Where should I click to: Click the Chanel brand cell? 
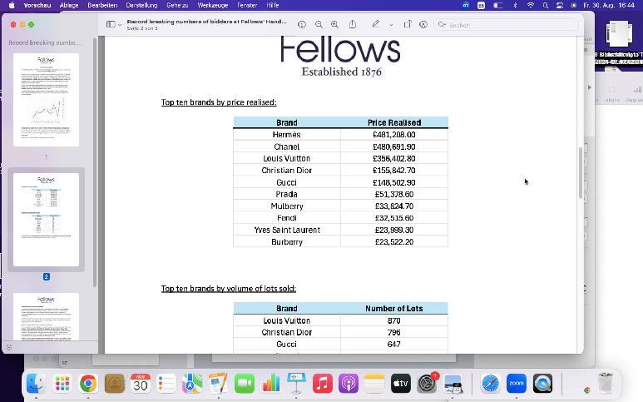287,146
